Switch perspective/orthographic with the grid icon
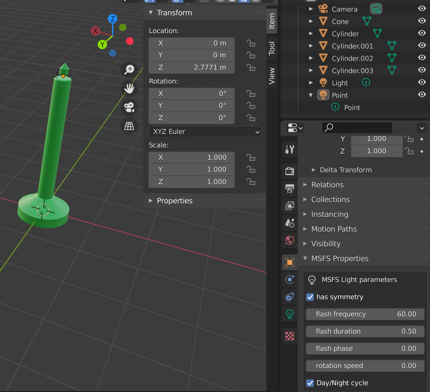This screenshot has height=392, width=430. coord(129,126)
